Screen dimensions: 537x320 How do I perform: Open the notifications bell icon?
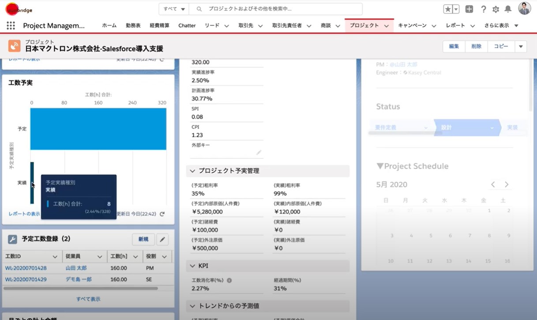(x=508, y=9)
